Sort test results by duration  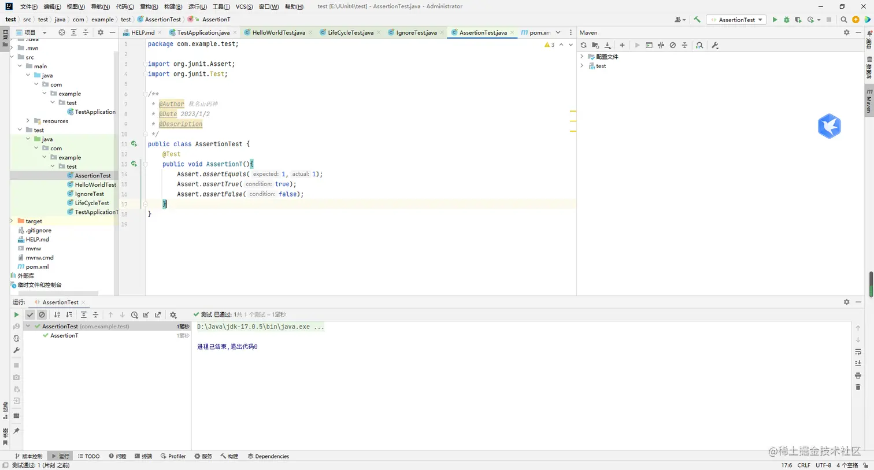pyautogui.click(x=69, y=314)
